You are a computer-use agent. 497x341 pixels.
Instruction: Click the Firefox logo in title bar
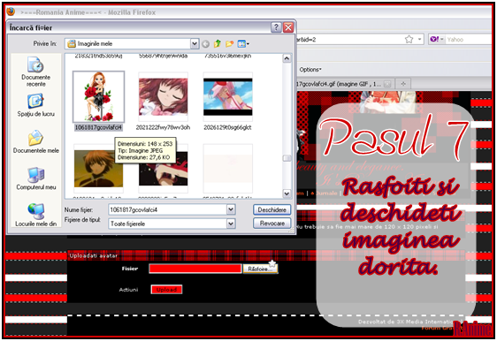pos(11,11)
